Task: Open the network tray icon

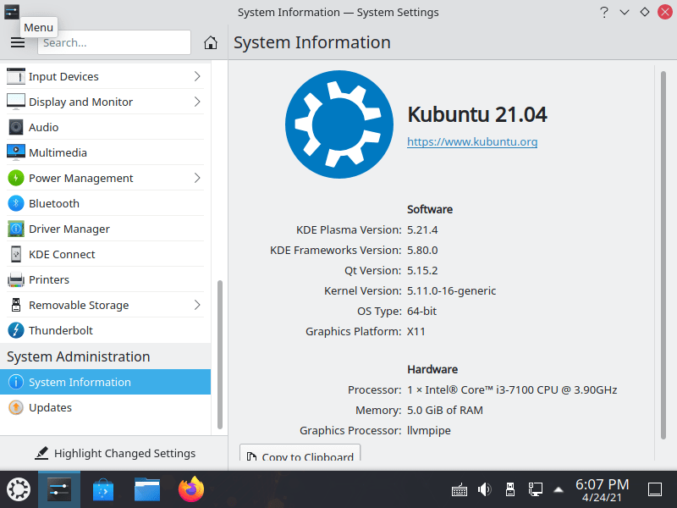Action: pos(536,489)
